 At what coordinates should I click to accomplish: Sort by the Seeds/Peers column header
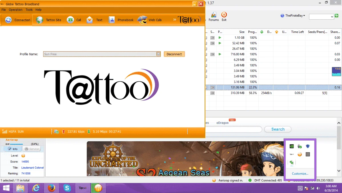pyautogui.click(x=317, y=32)
